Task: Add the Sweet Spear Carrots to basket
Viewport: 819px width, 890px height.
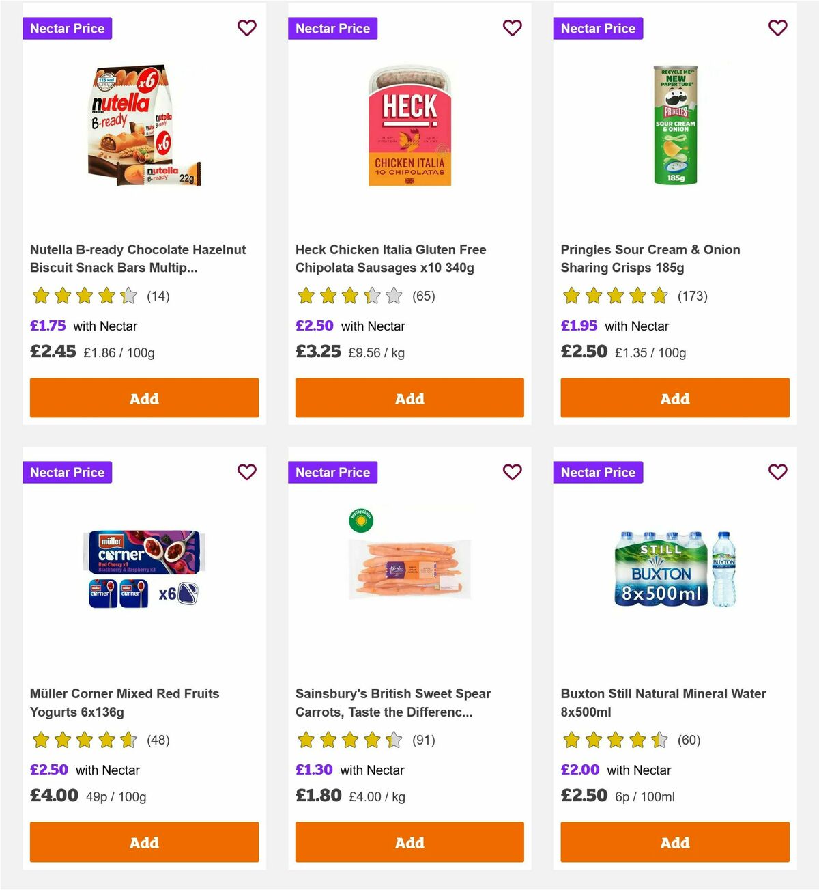Action: point(409,842)
